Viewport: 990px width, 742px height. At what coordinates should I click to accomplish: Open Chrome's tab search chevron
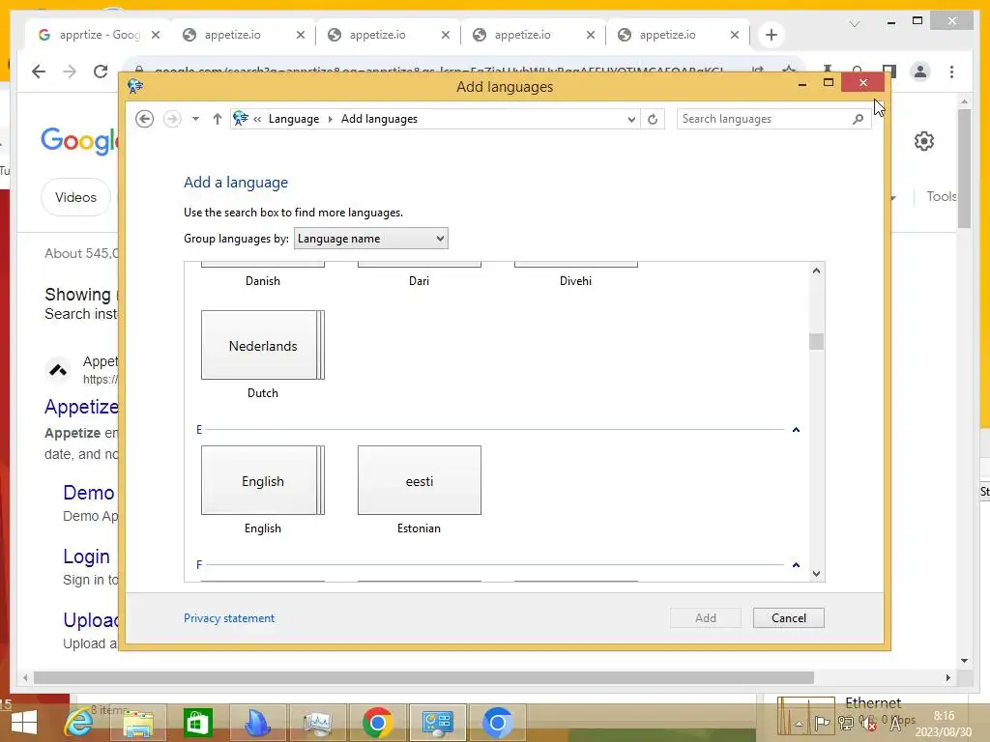[x=855, y=24]
